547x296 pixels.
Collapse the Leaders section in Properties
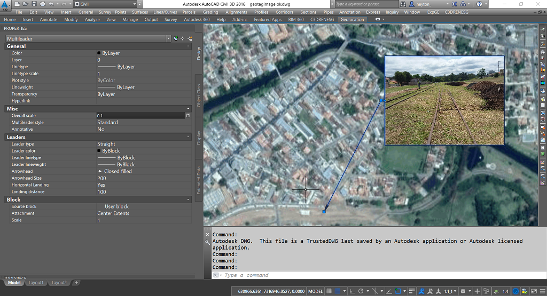pos(188,137)
